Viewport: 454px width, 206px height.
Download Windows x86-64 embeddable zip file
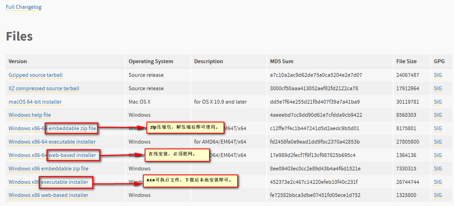52,128
